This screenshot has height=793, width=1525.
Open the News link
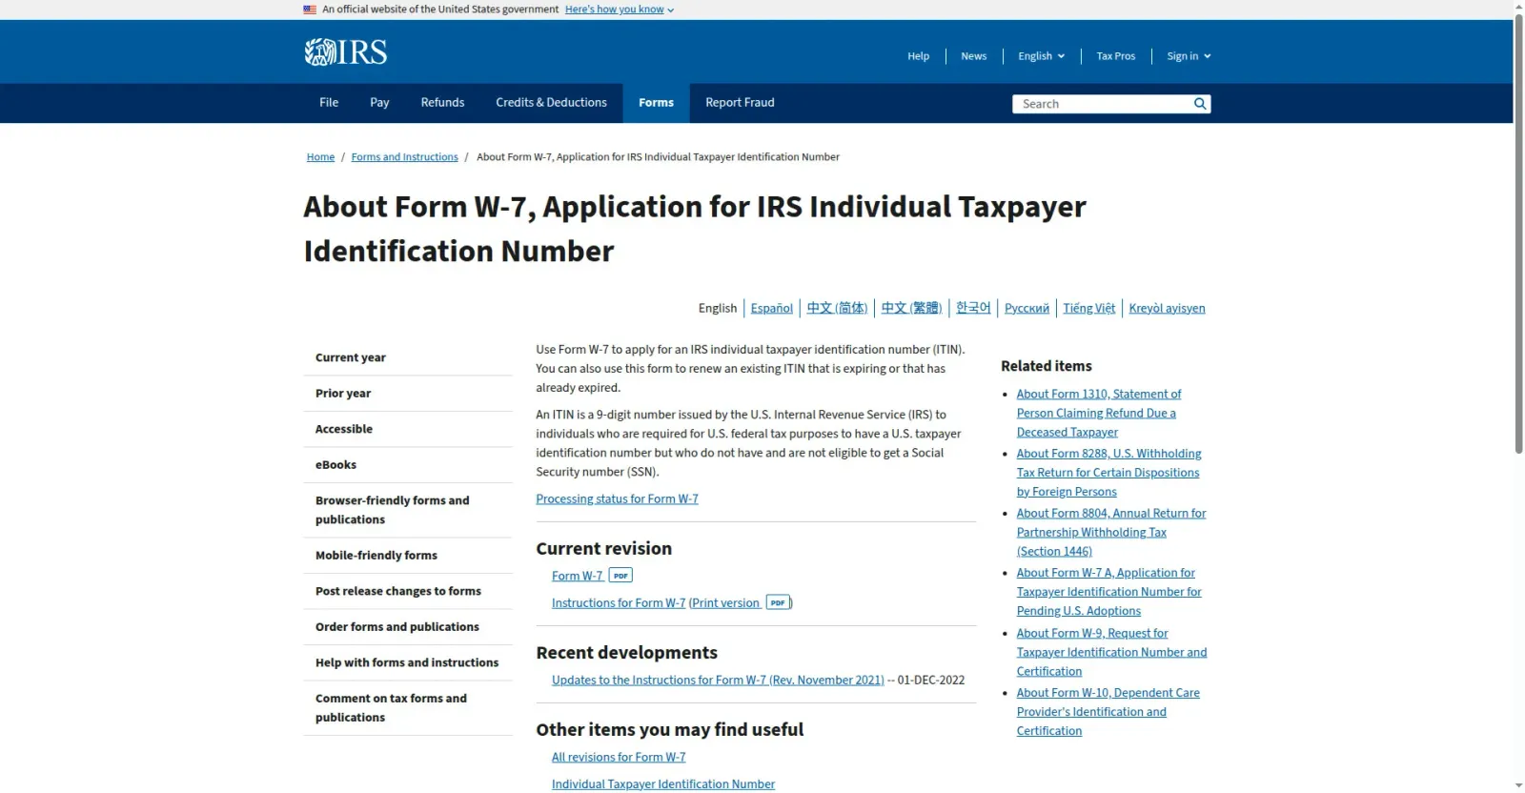[973, 56]
